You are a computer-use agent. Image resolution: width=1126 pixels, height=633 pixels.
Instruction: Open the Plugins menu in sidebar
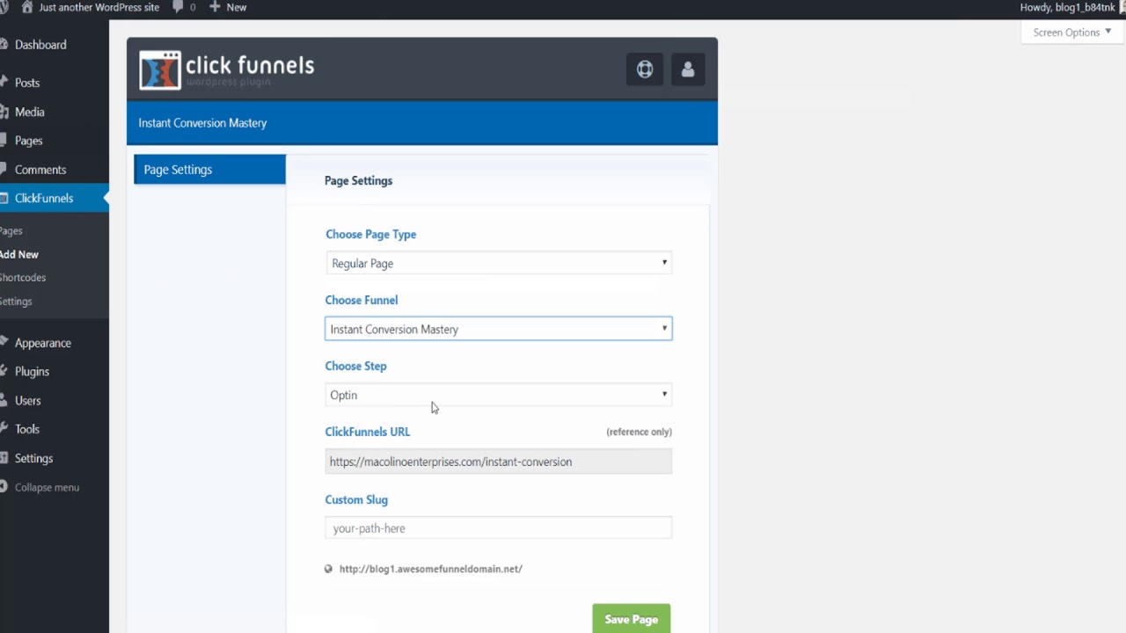[32, 371]
